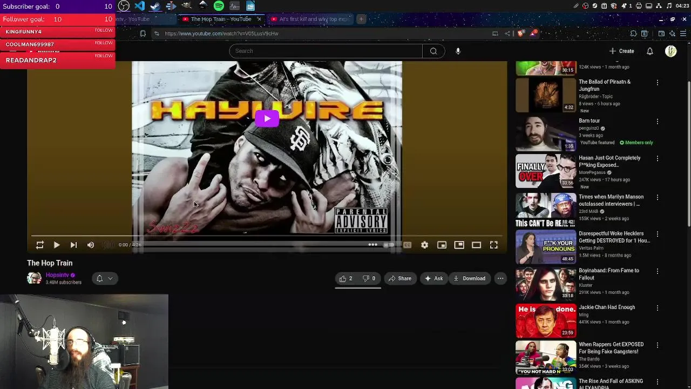Click the system clock 04:23
The height and width of the screenshot is (389, 691).
point(681,6)
